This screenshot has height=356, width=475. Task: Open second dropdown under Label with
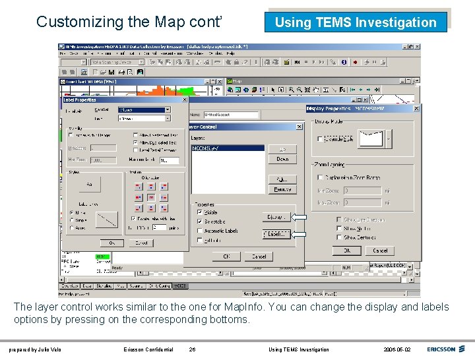168,119
